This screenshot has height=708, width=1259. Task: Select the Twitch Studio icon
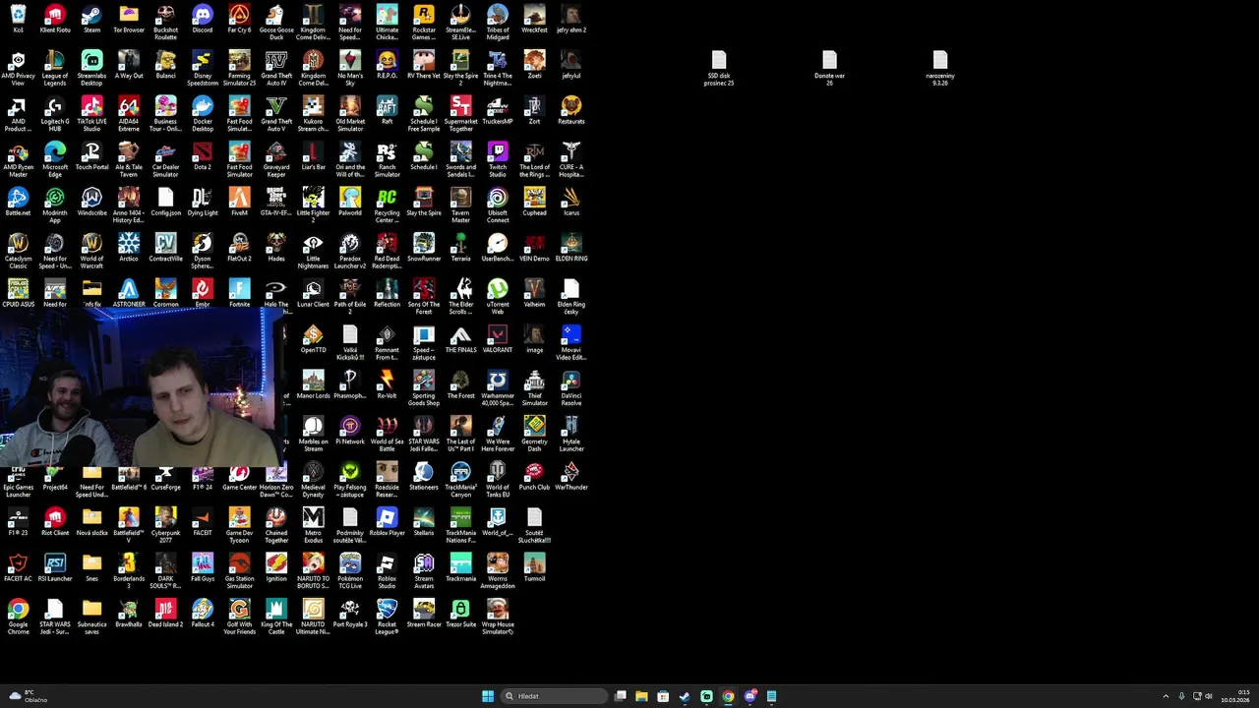pyautogui.click(x=498, y=159)
